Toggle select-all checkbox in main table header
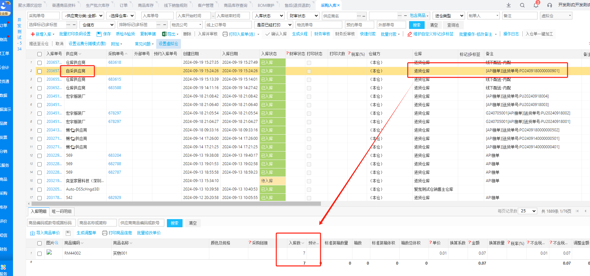Screen dimensions: 590x276 point(39,54)
